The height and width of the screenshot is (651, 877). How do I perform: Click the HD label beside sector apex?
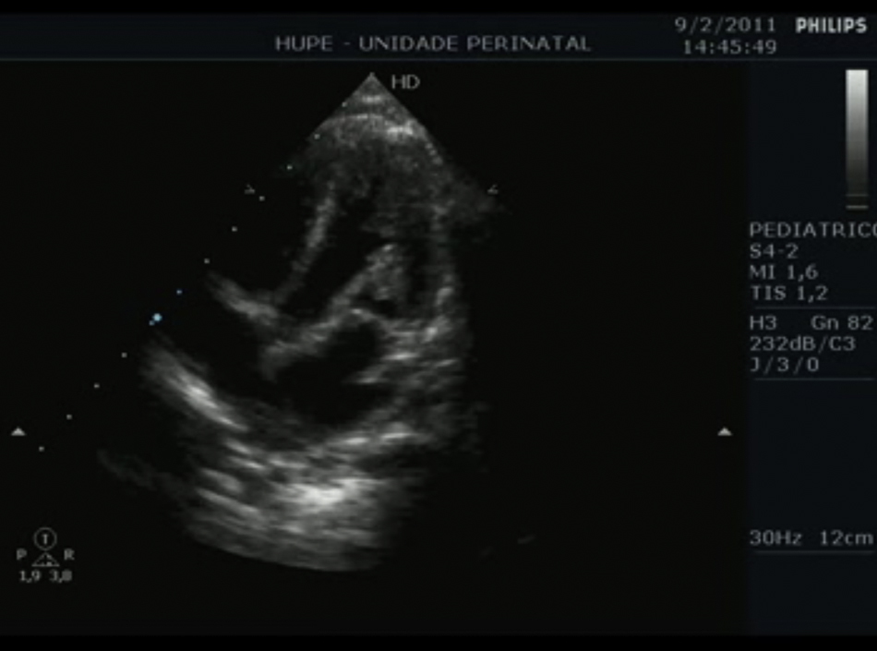[x=405, y=82]
